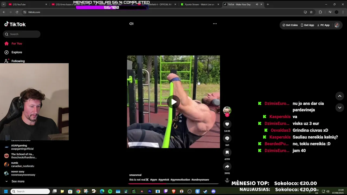Open the Brave browser from the taskbar
This screenshot has height=195, width=347.
(x=173, y=191)
